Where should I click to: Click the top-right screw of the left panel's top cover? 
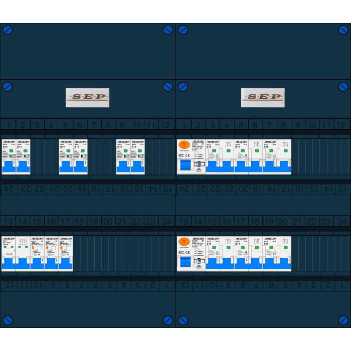[168, 30]
